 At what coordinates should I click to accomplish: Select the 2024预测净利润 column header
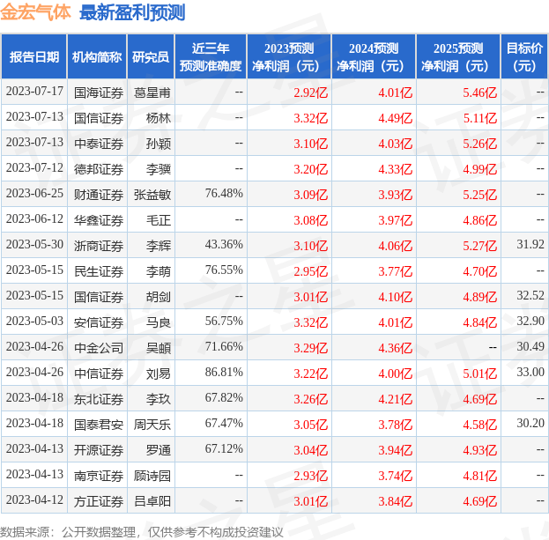click(374, 56)
